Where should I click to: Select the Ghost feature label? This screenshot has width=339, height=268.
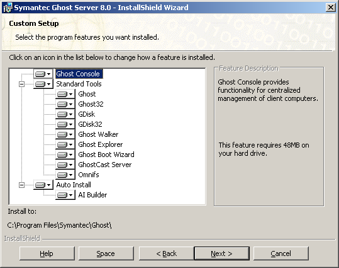(x=87, y=94)
